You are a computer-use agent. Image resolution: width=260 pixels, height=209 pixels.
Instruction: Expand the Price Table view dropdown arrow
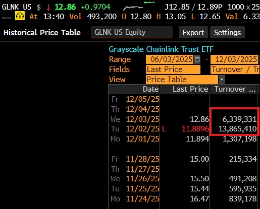[x=222, y=80]
